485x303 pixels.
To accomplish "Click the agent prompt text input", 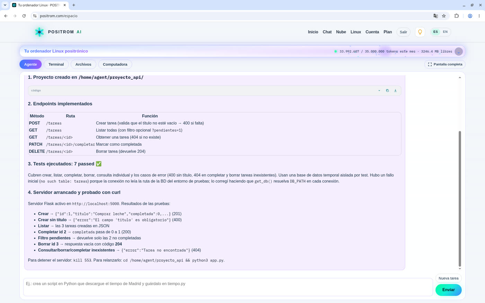I will (x=228, y=287).
